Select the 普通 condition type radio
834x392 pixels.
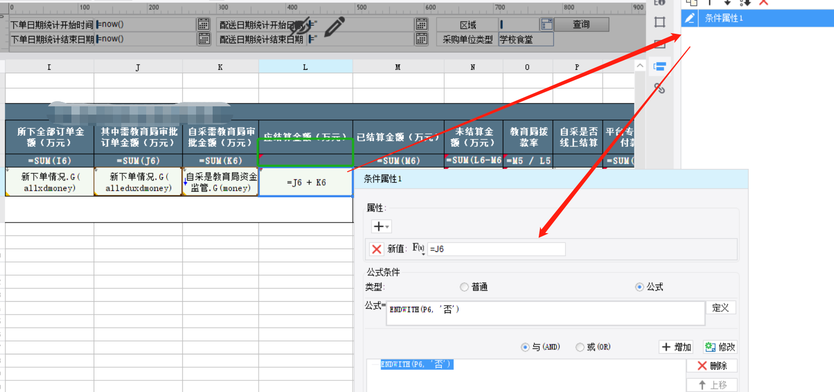tap(465, 287)
